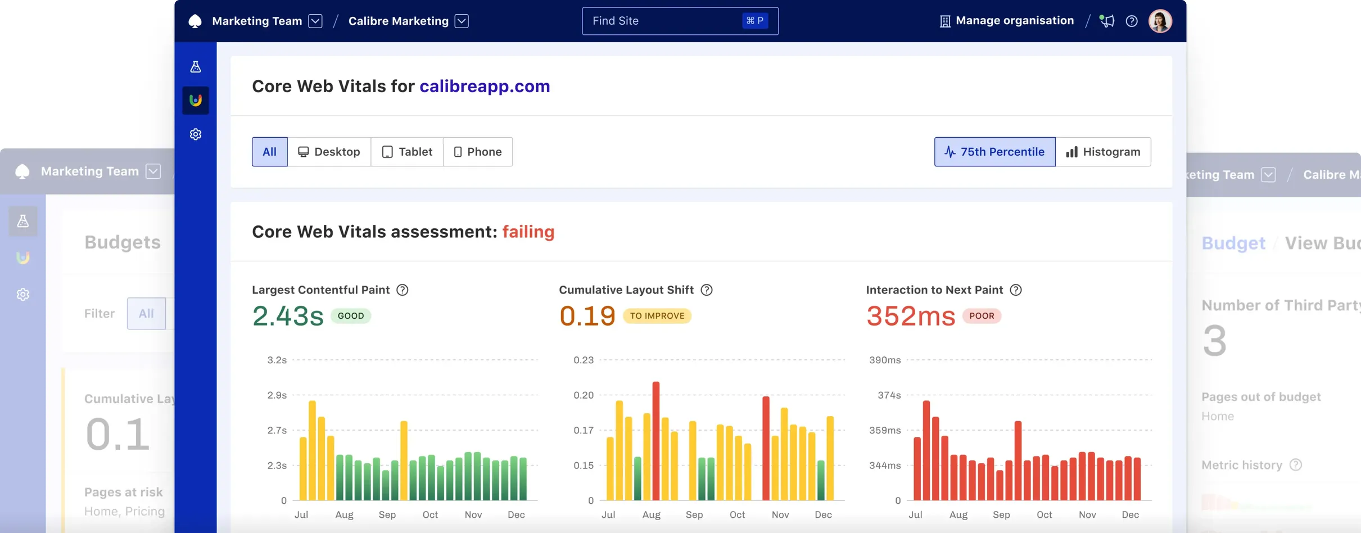Click the Calibre logo in top navigation
Image resolution: width=1361 pixels, height=533 pixels.
195,21
